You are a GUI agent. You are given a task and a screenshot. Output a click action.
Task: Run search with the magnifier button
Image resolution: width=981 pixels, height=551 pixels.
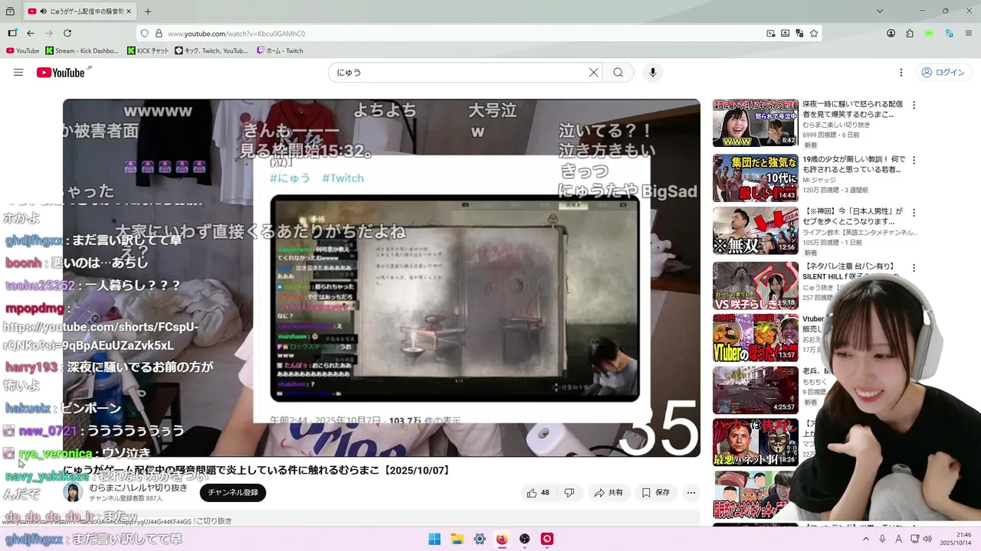click(x=618, y=73)
